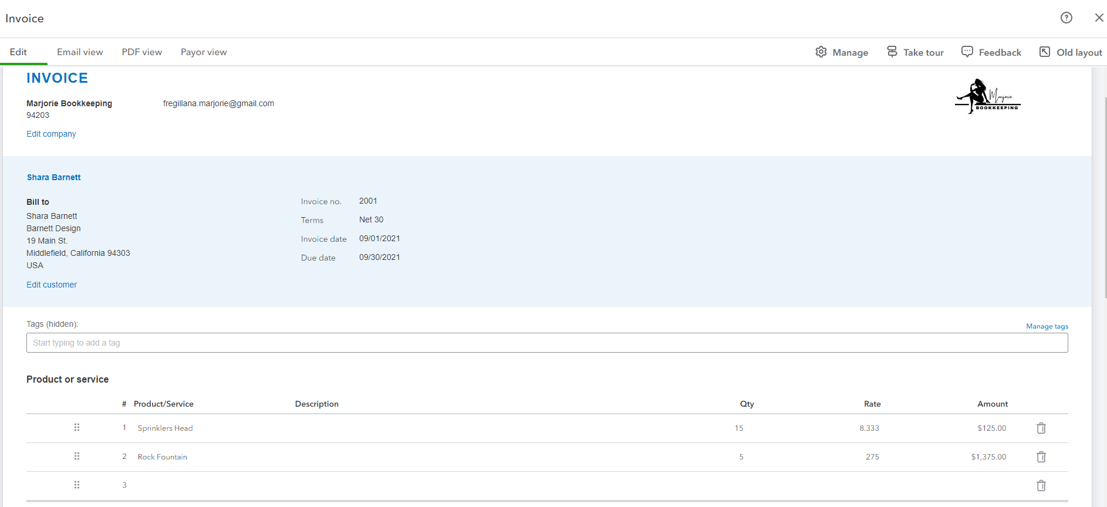1107x507 pixels.
Task: Click the Description column header
Action: pyautogui.click(x=317, y=404)
